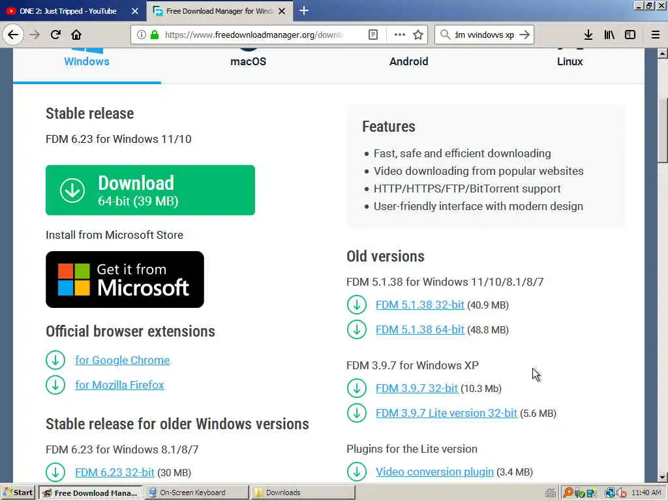This screenshot has width=668, height=501.
Task: Open page actions three-dot menu
Action: click(400, 35)
